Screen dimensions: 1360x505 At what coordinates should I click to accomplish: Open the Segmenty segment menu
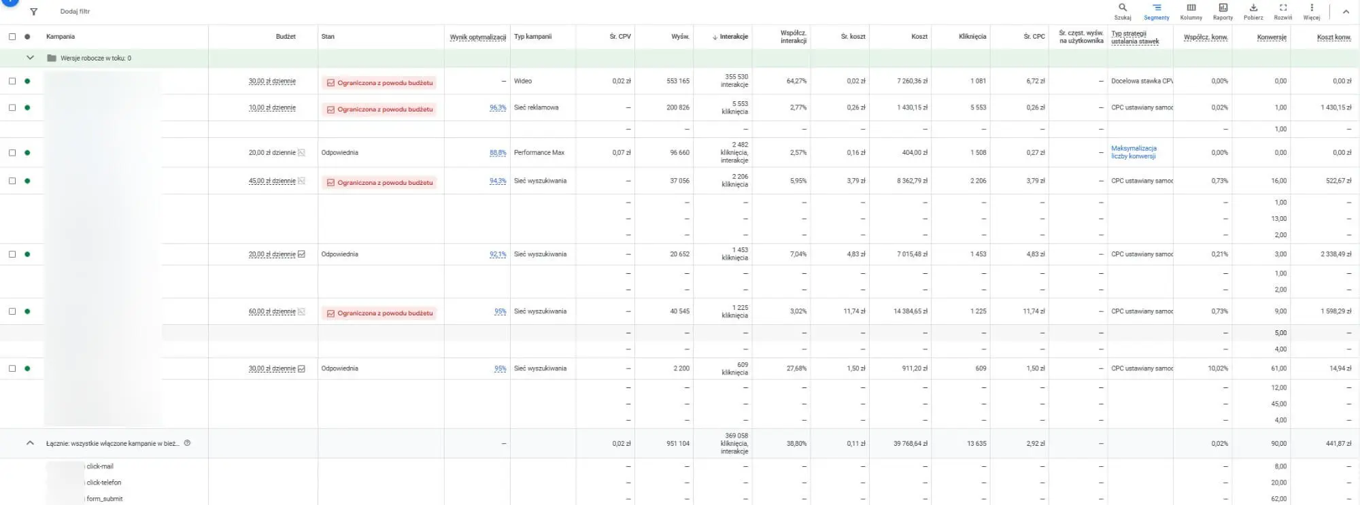tap(1156, 8)
